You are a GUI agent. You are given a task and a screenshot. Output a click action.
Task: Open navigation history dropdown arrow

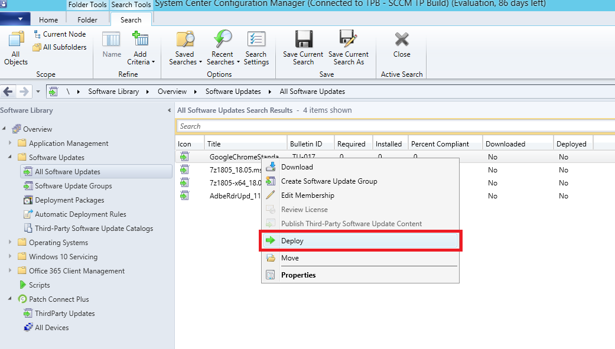pyautogui.click(x=38, y=92)
